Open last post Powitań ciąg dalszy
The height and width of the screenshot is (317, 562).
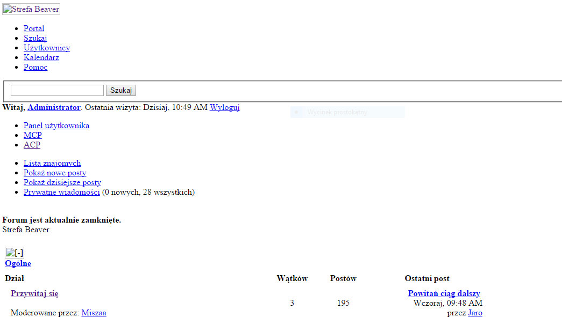tap(444, 293)
